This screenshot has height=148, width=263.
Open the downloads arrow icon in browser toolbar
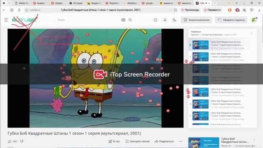[x=259, y=10]
